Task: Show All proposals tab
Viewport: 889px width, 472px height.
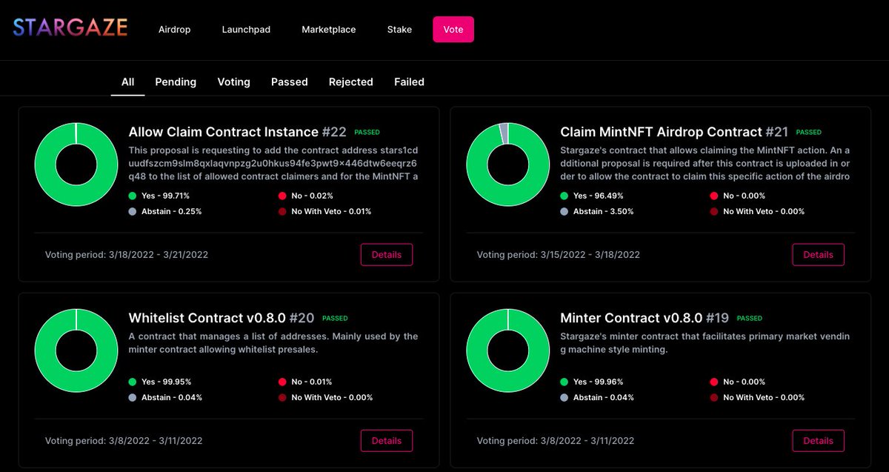Action: tap(127, 82)
